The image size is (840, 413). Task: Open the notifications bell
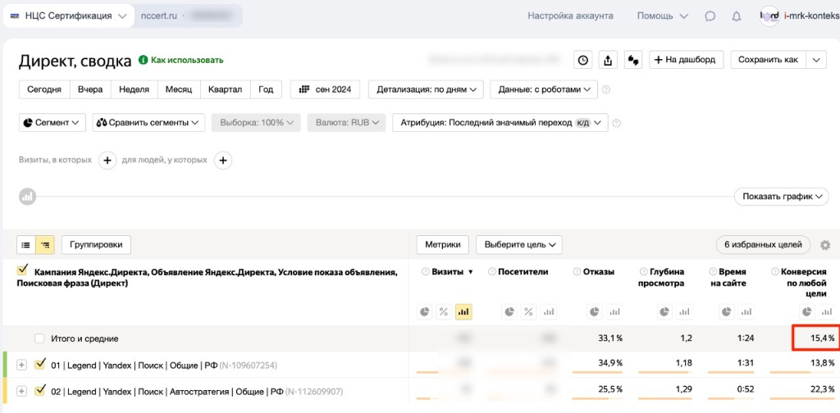pos(736,16)
